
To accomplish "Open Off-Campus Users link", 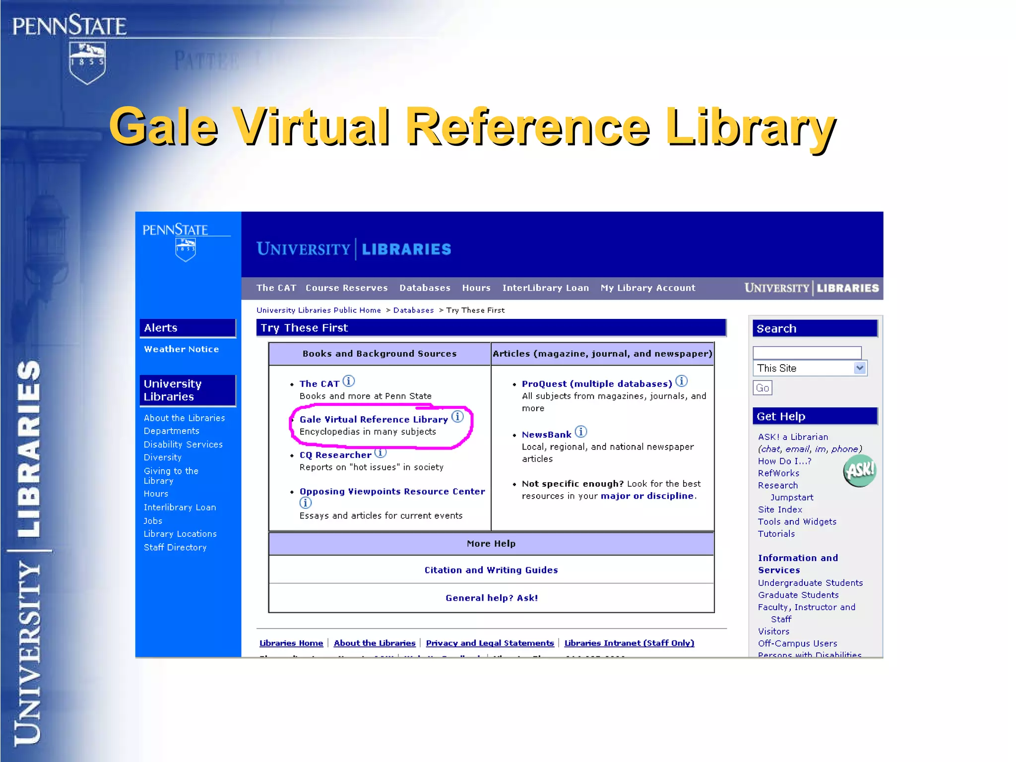I will (x=797, y=644).
